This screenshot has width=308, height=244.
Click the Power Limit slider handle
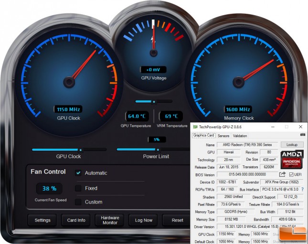[x=158, y=150]
